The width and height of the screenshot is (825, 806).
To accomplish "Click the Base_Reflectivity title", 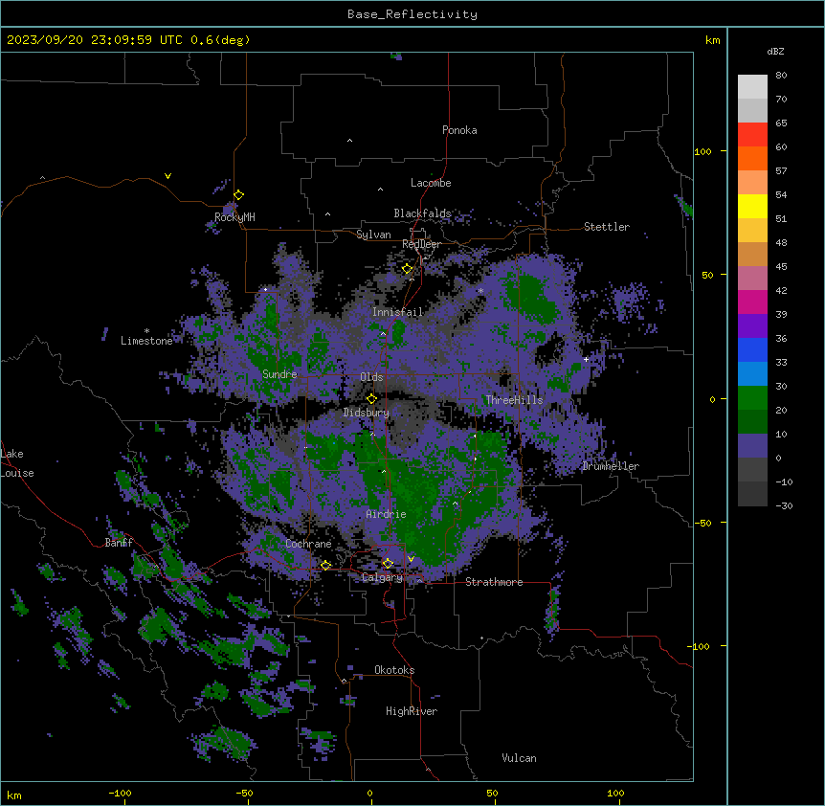I will tap(412, 14).
